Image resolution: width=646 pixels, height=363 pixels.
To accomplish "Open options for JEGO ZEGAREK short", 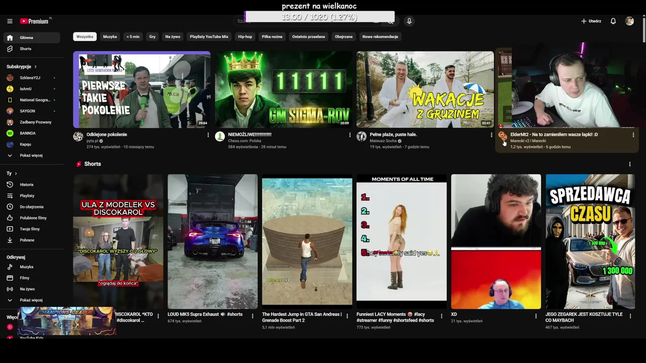I will pos(630,316).
